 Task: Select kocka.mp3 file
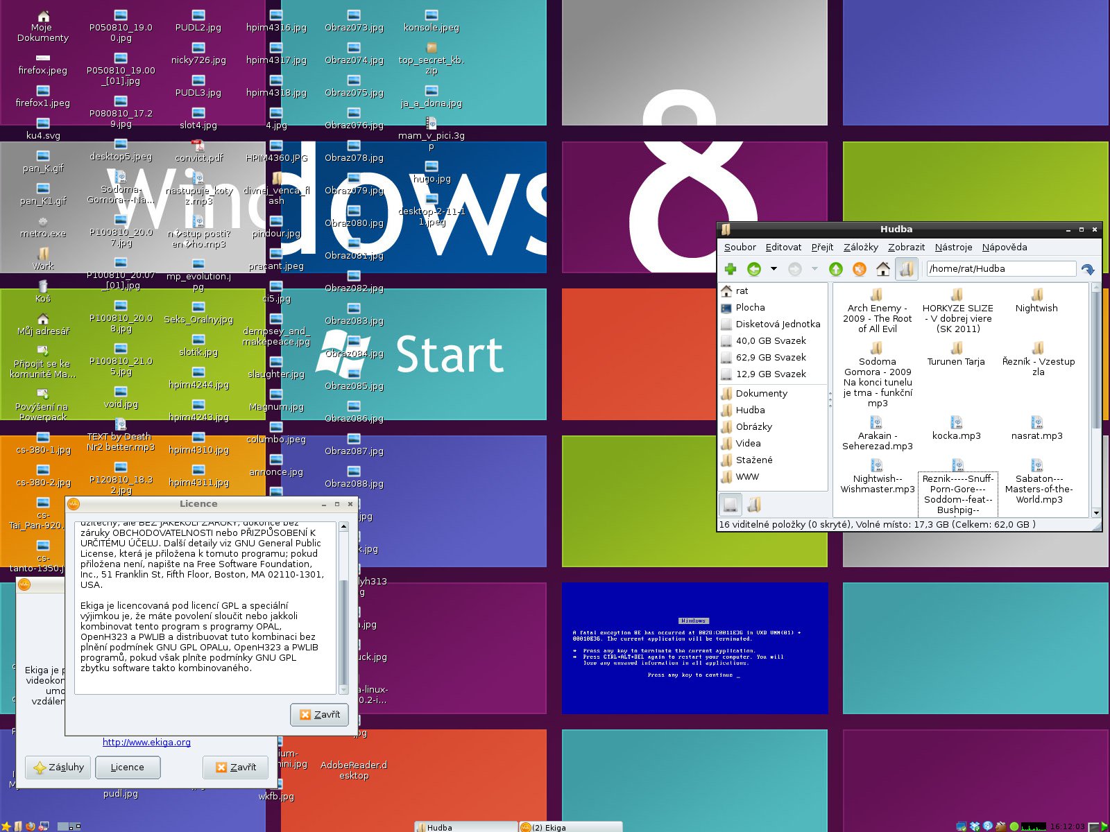click(x=957, y=428)
